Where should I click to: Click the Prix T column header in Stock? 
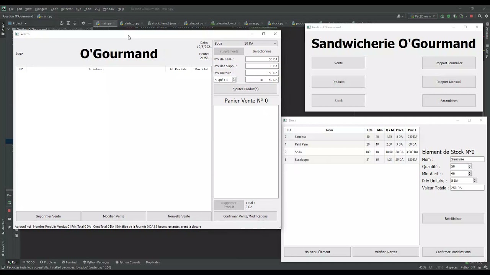point(412,130)
